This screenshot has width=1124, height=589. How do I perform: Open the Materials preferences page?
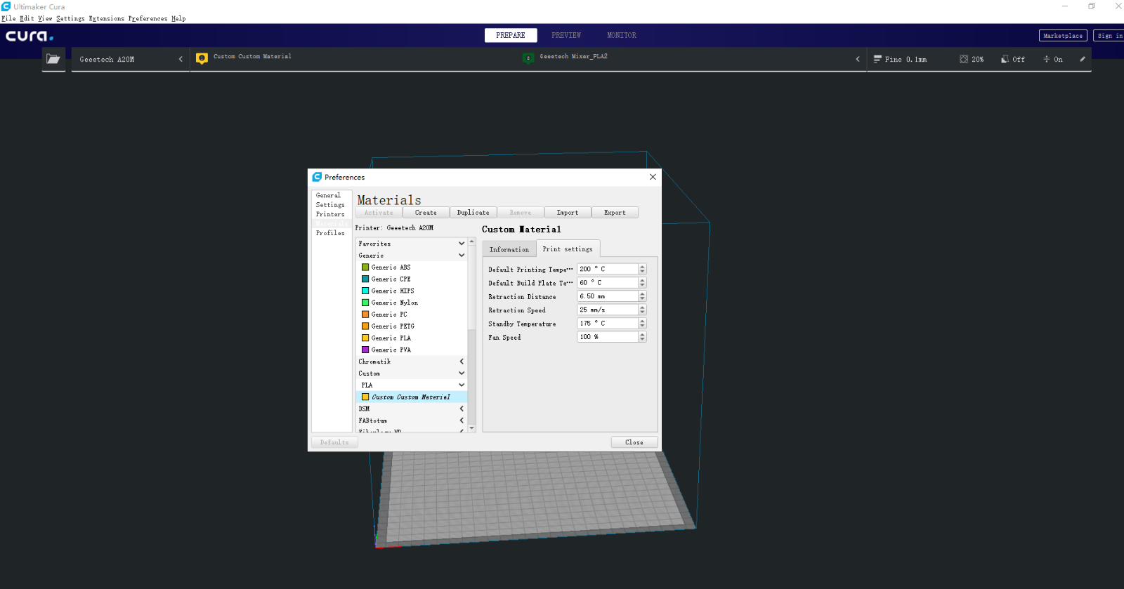click(x=332, y=223)
